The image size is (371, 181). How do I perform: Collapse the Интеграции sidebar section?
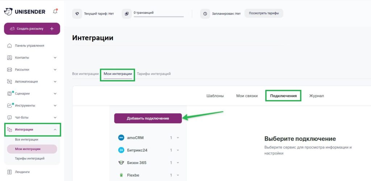coord(55,129)
